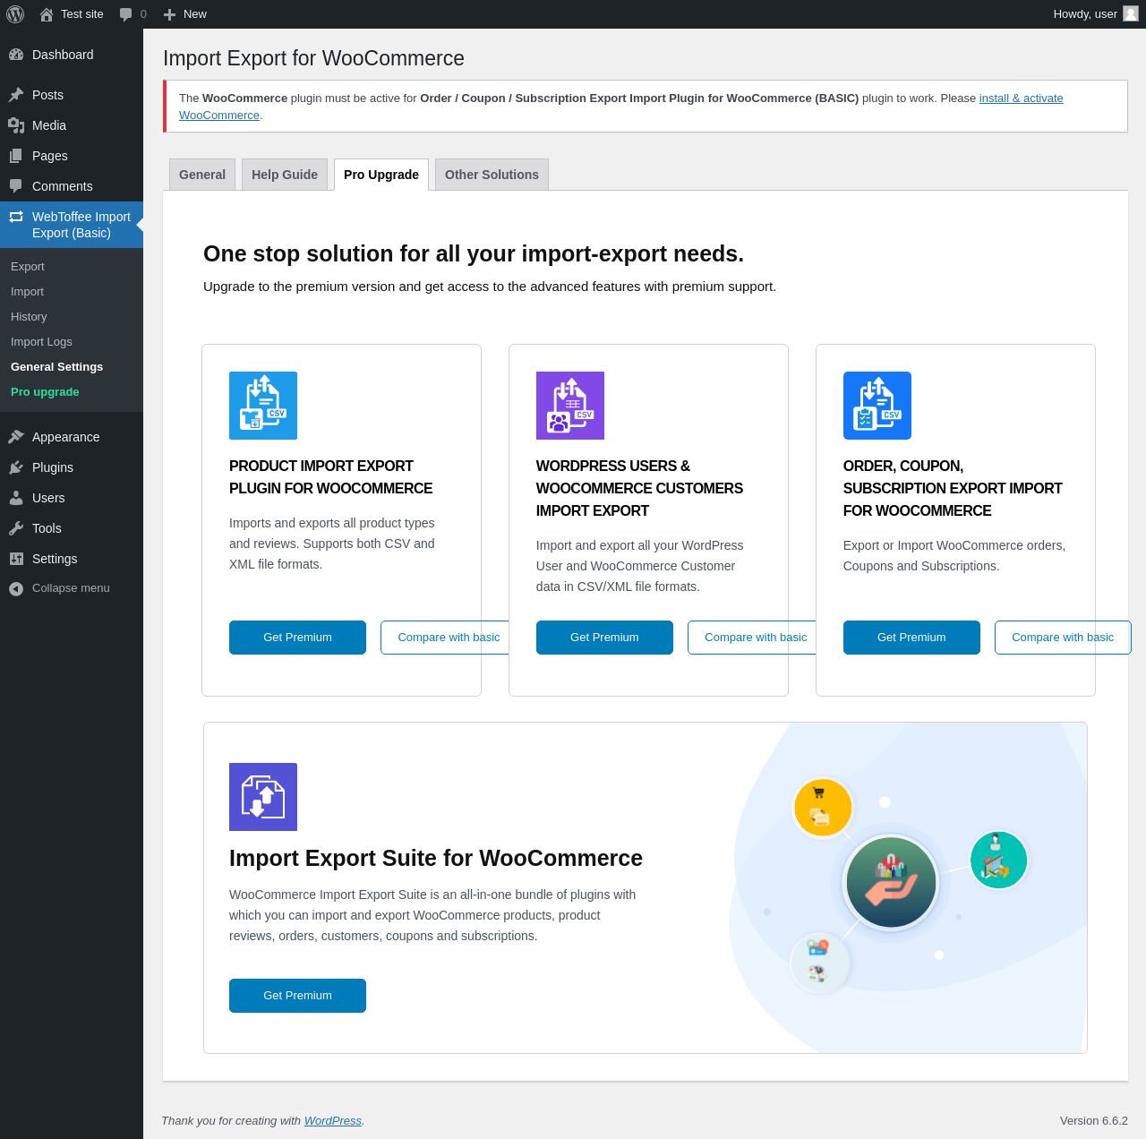Click 'Import Export Suite for WooCommerce' heading
The image size is (1146, 1139).
click(436, 858)
